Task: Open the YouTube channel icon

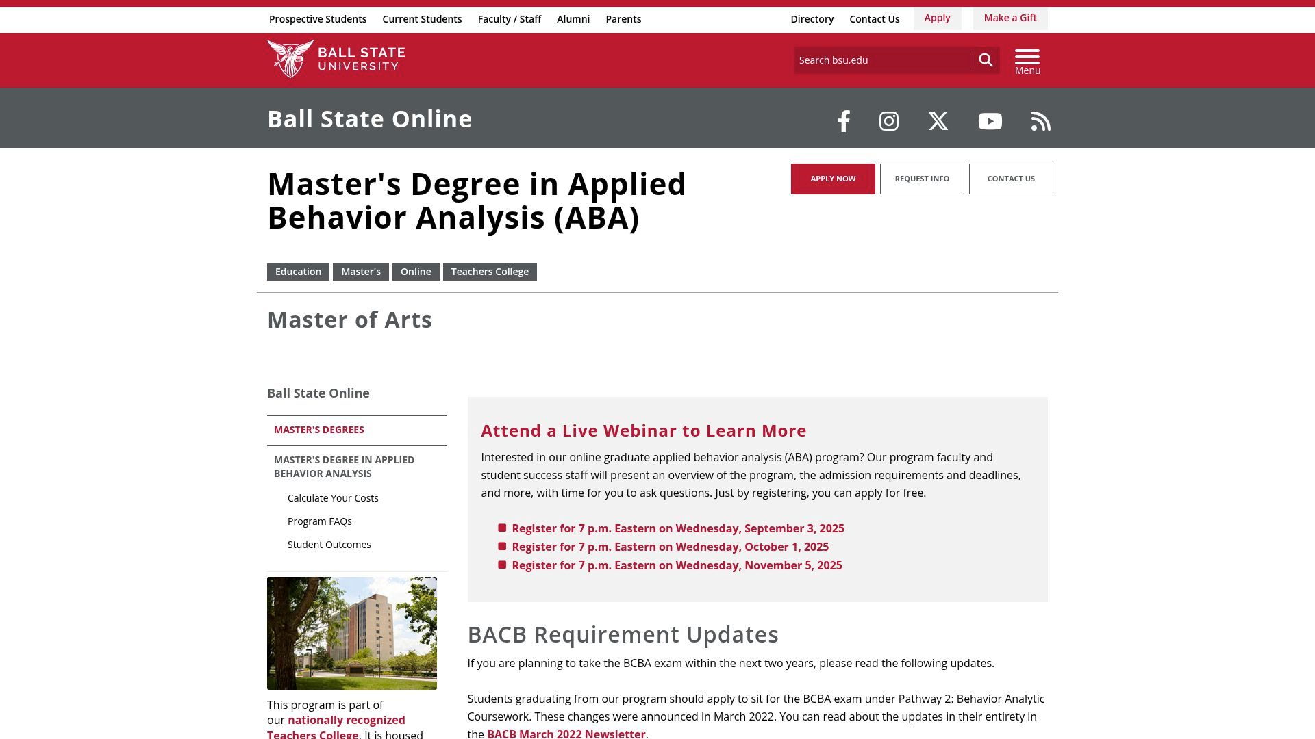Action: pyautogui.click(x=990, y=121)
